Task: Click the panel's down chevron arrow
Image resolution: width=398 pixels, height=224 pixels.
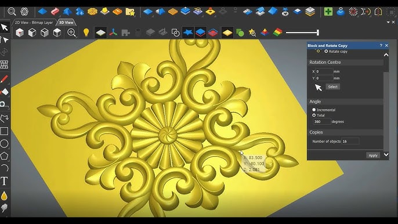Action: point(386,154)
